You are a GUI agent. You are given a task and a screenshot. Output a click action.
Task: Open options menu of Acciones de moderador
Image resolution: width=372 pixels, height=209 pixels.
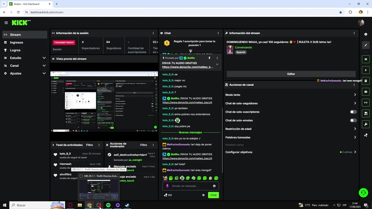pos(153,145)
